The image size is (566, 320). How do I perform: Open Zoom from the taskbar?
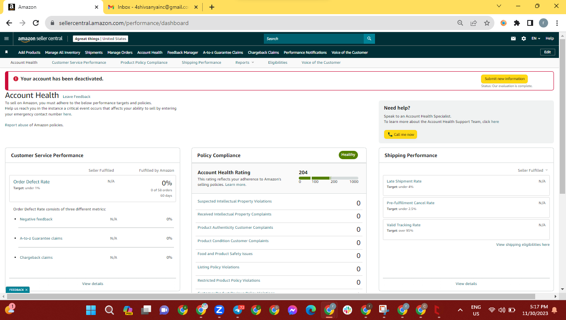219,310
